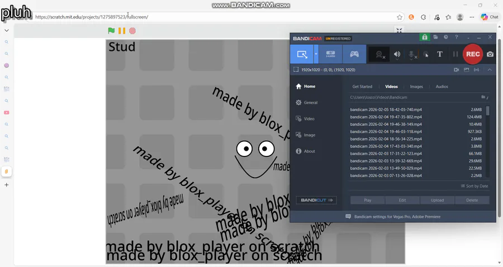Click the video camera icon on Bandicam status bar
The height and width of the screenshot is (267, 503).
pos(457,70)
